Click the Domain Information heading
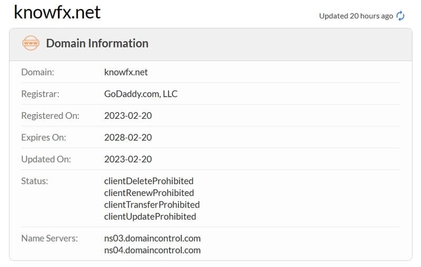 97,43
